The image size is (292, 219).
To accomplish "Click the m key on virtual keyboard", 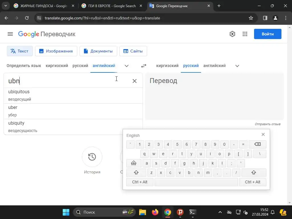I will click(208, 173).
